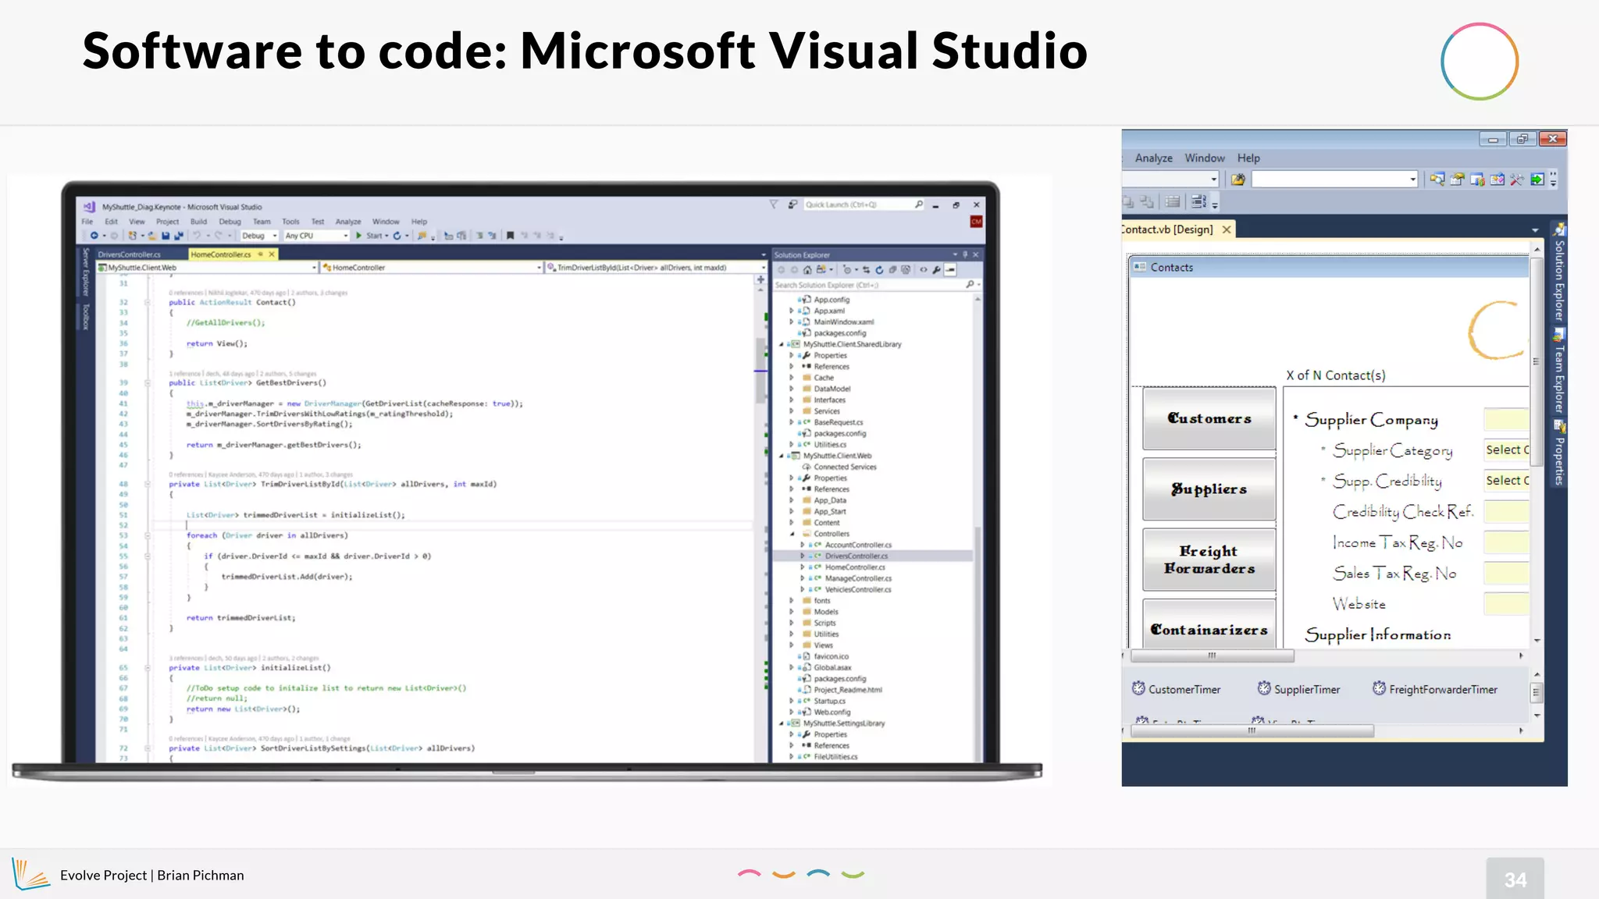Click the Home icon in Solution Explorer
Viewport: 1599px width, 899px height.
click(x=807, y=270)
